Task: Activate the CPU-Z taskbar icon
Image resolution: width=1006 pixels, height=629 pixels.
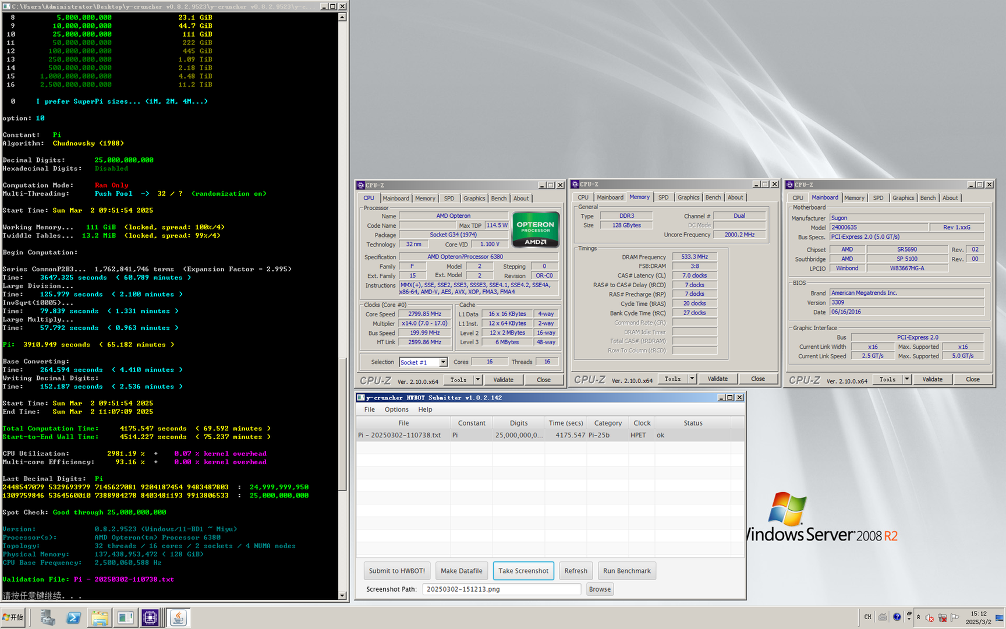Action: 150,617
